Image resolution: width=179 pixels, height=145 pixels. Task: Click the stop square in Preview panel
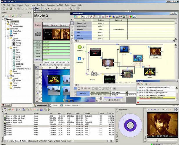click(x=155, y=109)
